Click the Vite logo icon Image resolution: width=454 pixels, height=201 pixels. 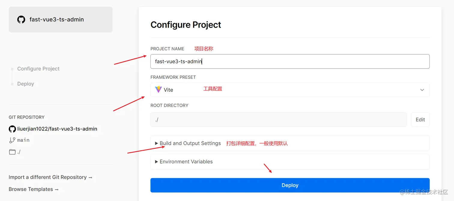(158, 90)
